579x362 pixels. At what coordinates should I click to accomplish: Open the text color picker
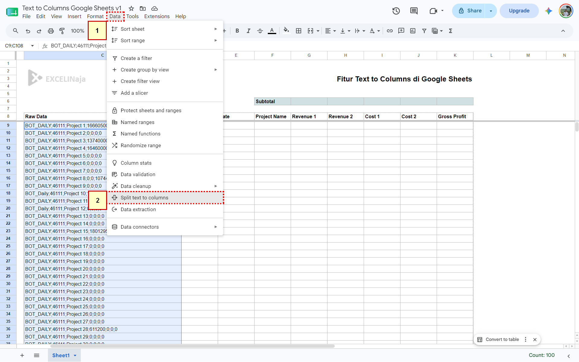click(272, 31)
